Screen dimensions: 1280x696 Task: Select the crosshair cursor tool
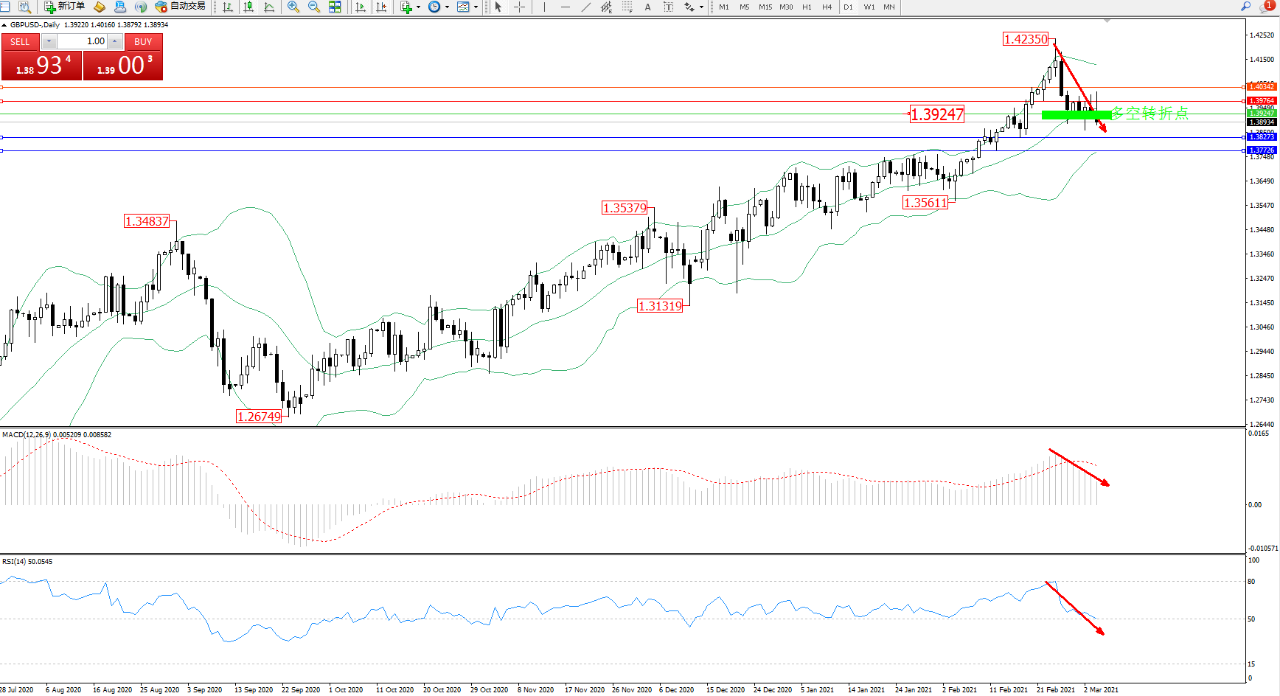[x=520, y=7]
